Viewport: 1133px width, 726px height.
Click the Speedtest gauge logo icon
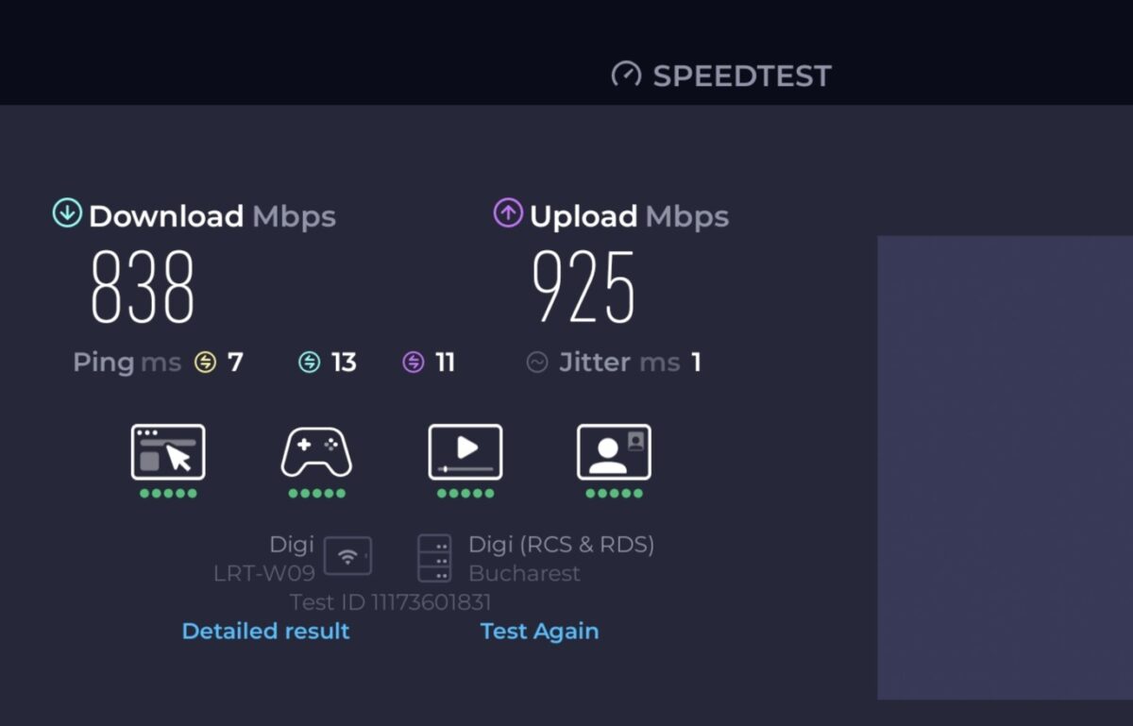tap(626, 75)
